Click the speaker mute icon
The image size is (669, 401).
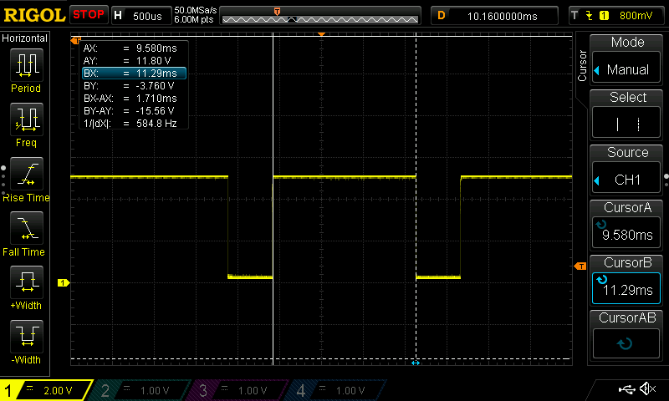click(647, 389)
